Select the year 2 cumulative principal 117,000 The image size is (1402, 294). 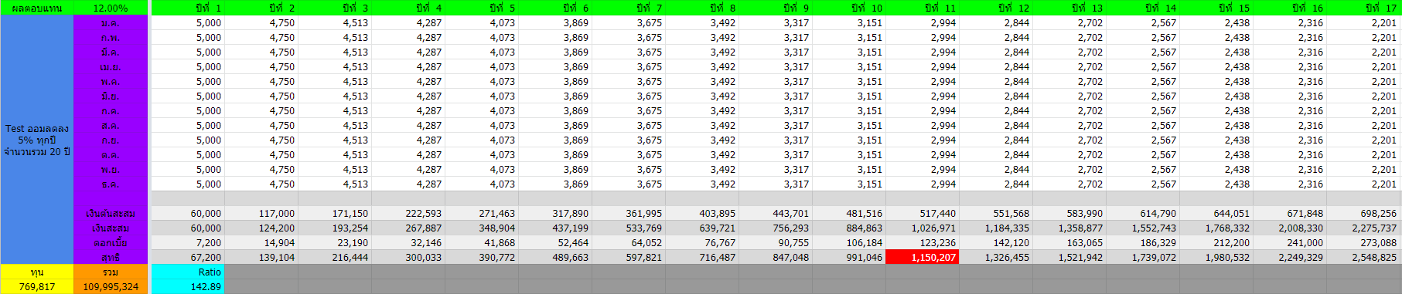point(261,214)
